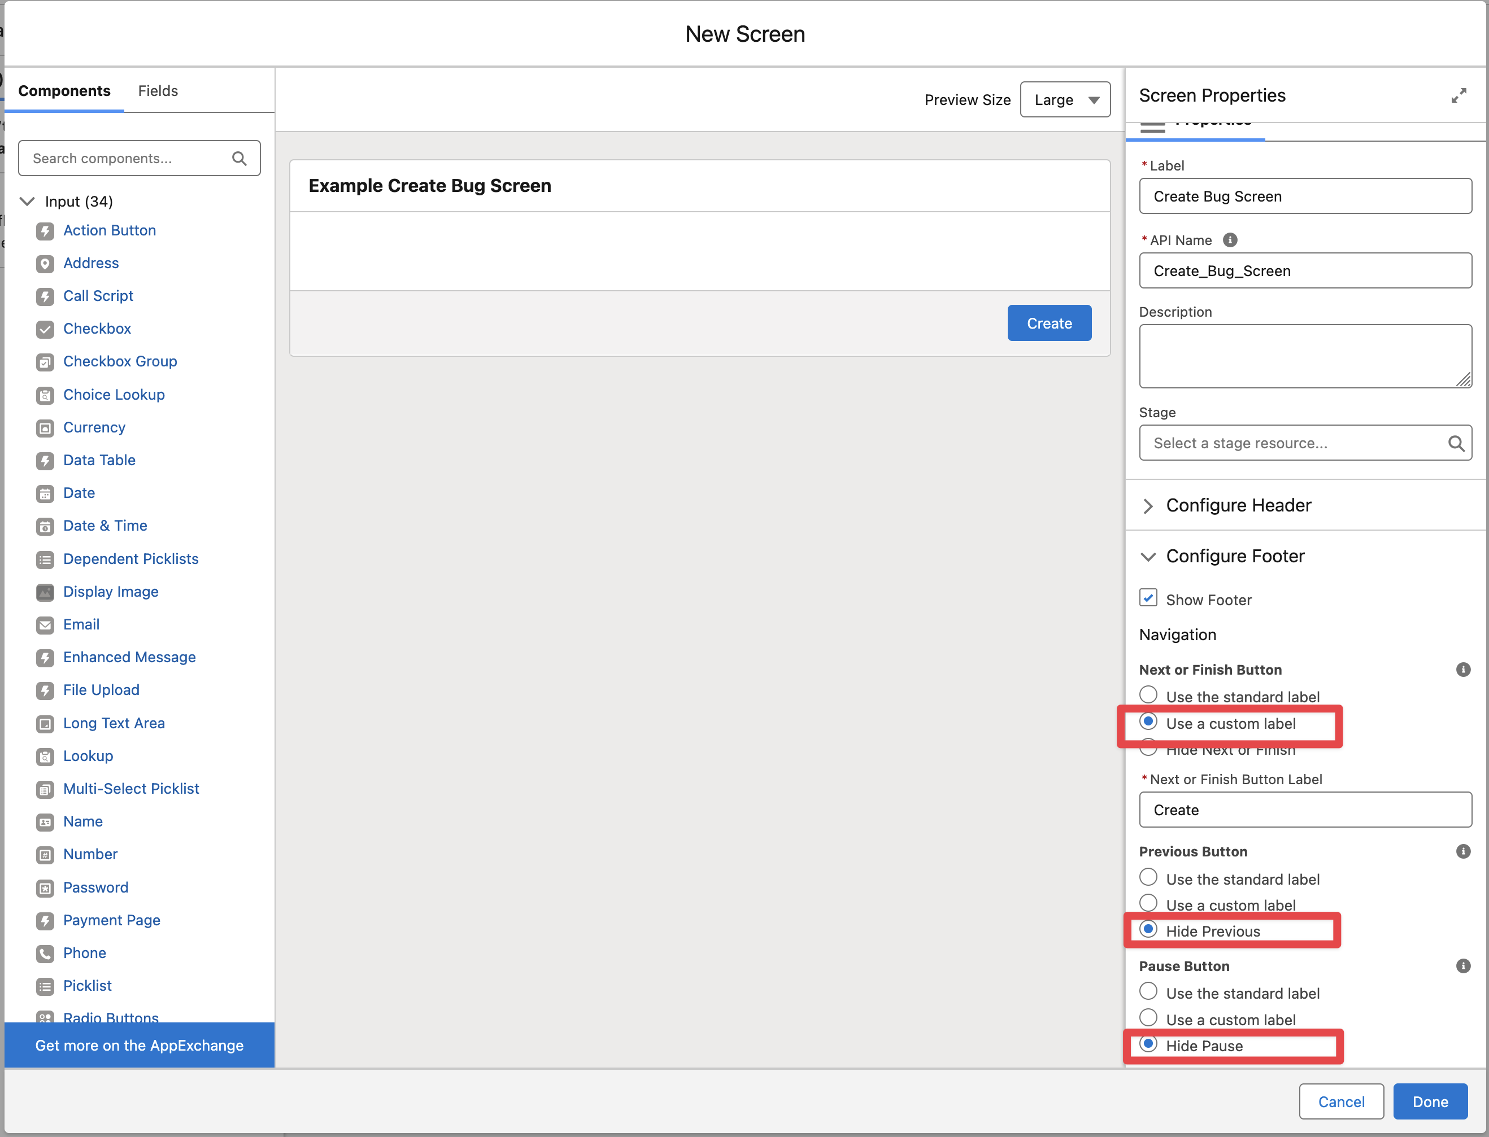1489x1137 pixels.
Task: Click the Display Image component icon
Action: coord(45,592)
